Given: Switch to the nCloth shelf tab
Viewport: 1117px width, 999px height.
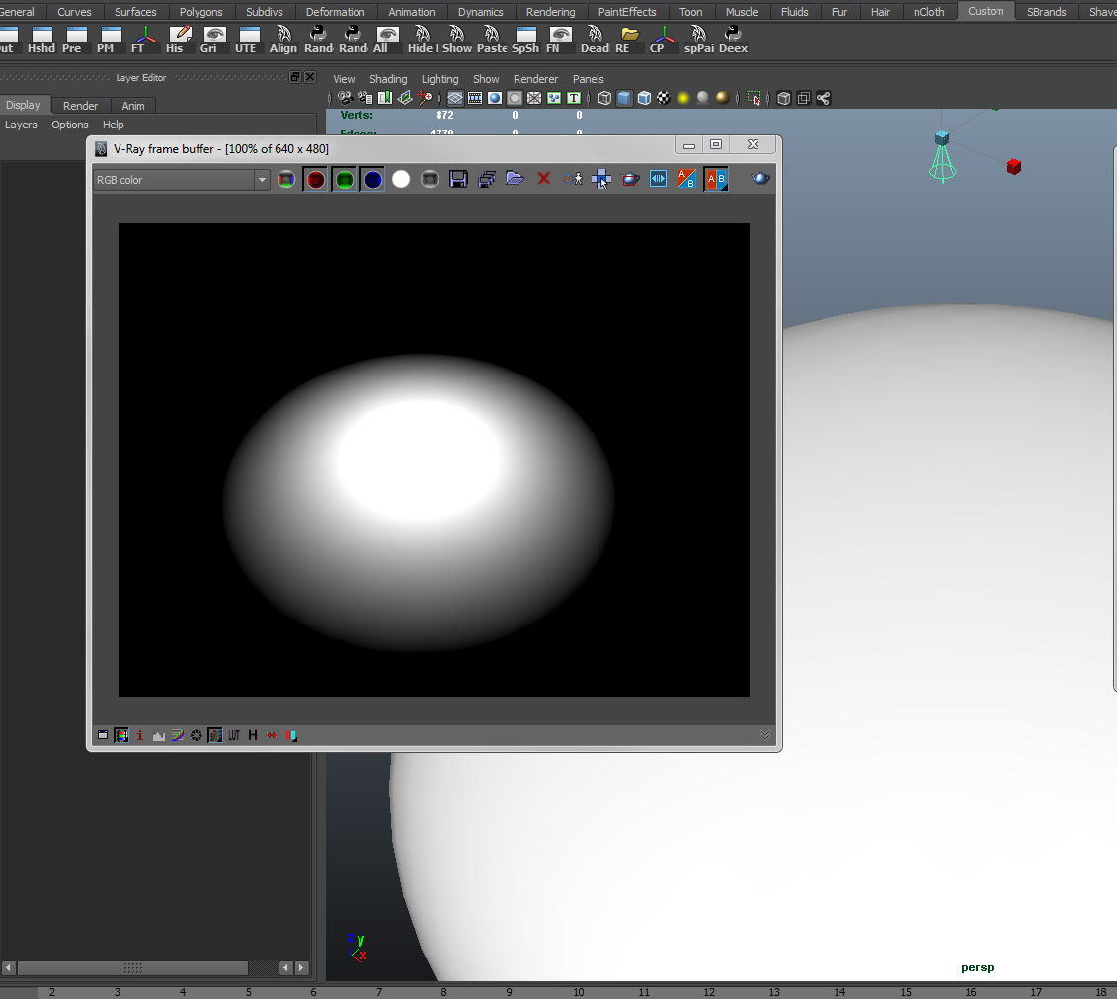Looking at the screenshot, I should (929, 12).
